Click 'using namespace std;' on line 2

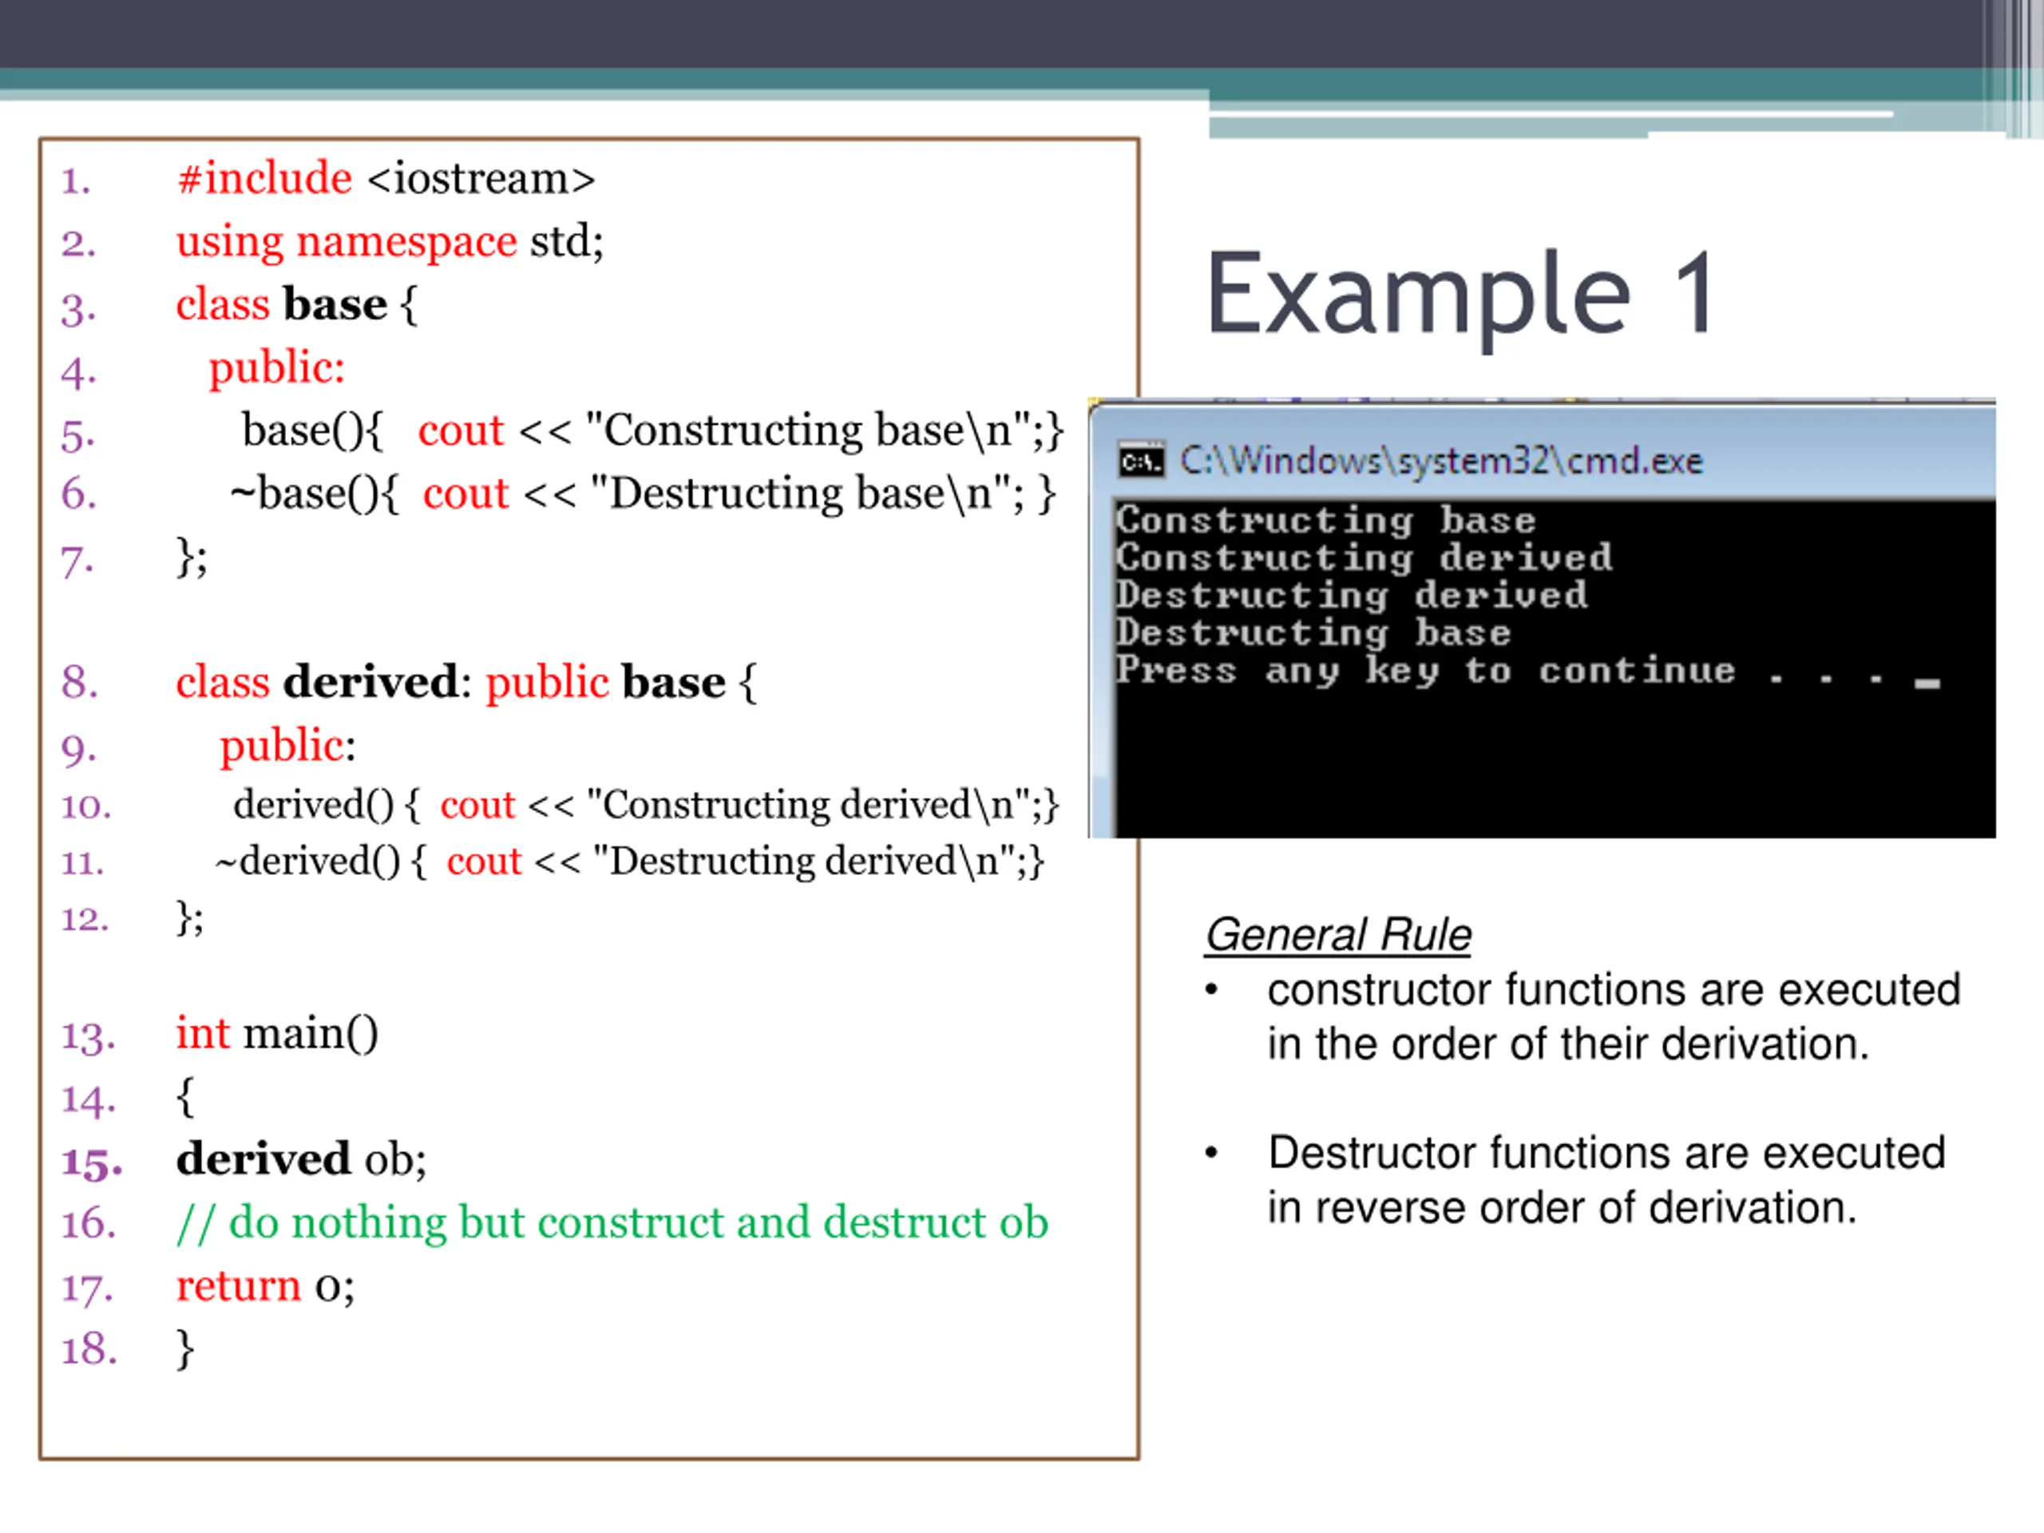pos(389,242)
